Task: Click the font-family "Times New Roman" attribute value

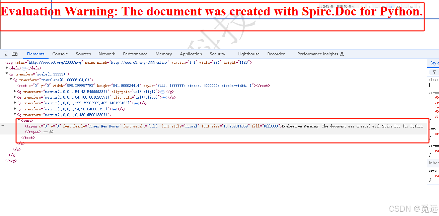Action: tap(104, 126)
